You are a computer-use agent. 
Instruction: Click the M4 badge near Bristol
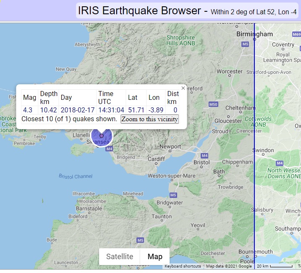[x=204, y=156]
